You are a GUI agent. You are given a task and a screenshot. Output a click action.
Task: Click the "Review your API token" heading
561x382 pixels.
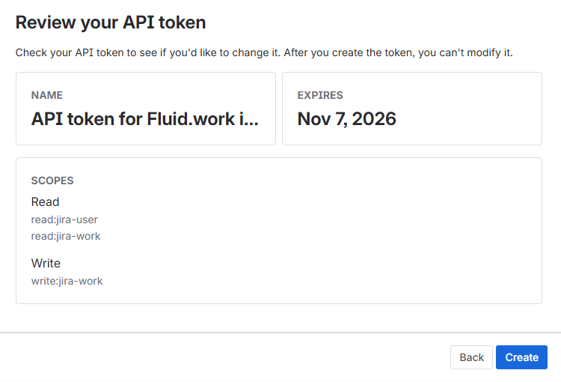point(111,22)
